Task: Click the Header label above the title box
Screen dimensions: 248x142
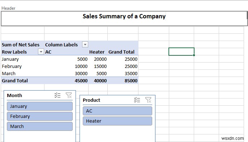Action: click(8, 8)
